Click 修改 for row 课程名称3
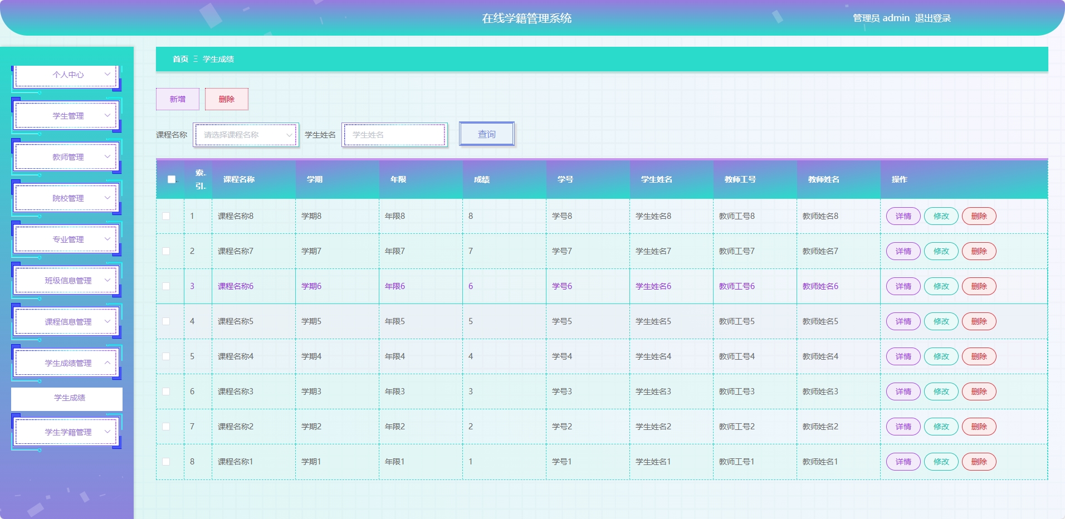Viewport: 1065px width, 519px height. tap(941, 391)
